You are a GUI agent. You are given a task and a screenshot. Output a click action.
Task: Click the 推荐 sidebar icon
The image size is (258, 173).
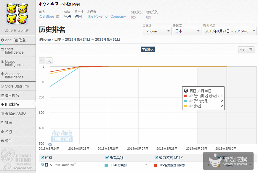2,123
